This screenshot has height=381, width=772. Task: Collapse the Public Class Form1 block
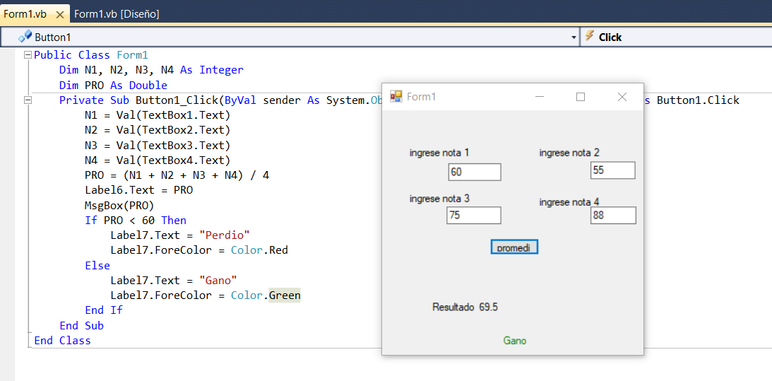click(28, 54)
